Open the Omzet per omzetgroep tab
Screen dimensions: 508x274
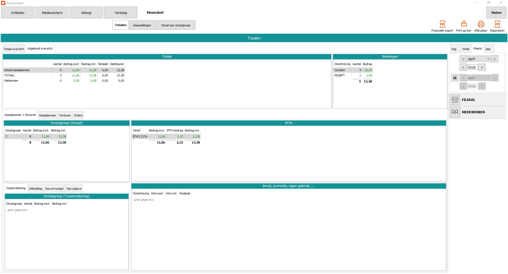(175, 25)
